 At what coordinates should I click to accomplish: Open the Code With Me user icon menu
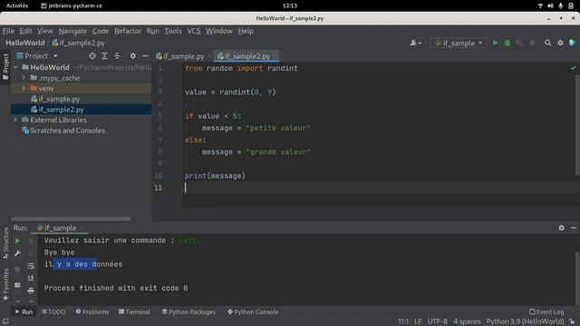(415, 43)
